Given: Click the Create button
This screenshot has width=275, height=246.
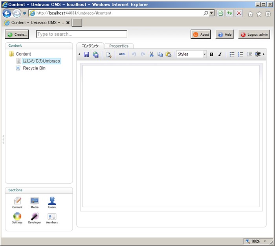Looking at the screenshot, I should pos(17,35).
